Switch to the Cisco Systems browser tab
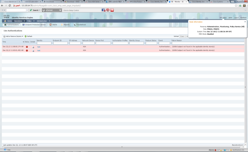This screenshot has height=152, width=248. 219,2
